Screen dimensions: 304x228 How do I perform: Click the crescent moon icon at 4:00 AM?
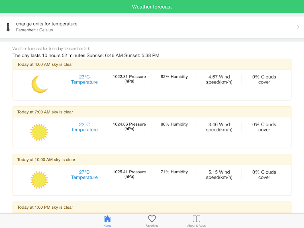pyautogui.click(x=40, y=84)
